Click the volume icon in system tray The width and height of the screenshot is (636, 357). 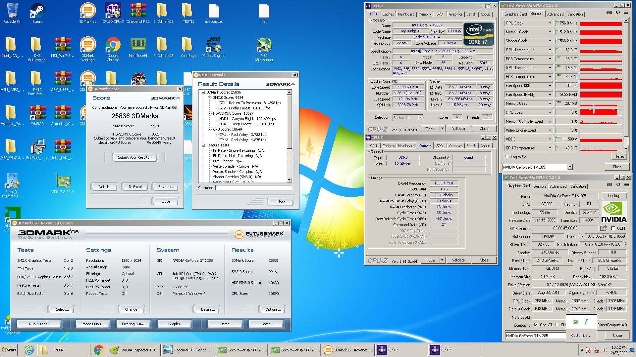[605, 350]
